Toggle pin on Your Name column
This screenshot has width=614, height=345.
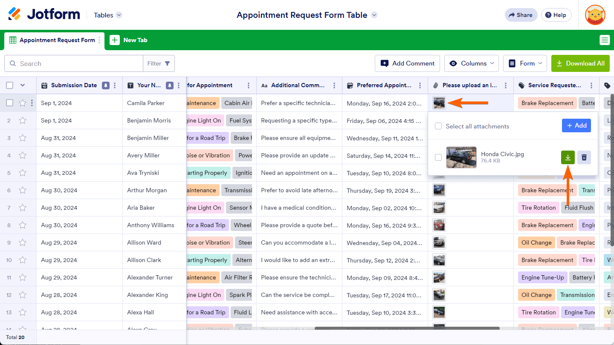pyautogui.click(x=169, y=85)
